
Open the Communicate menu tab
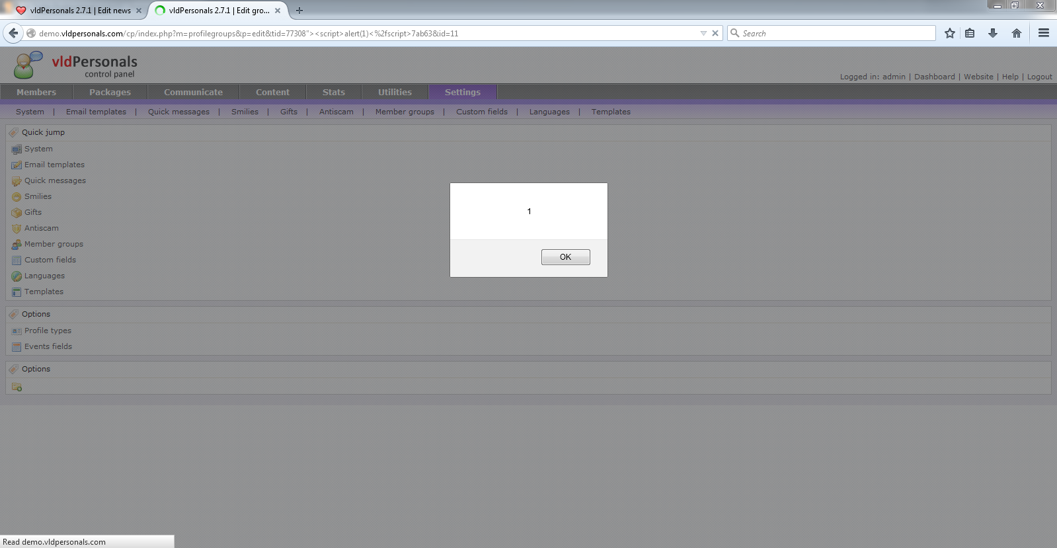point(193,92)
